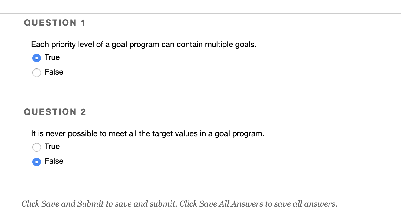Click the selected radio button in Question 2
This screenshot has width=401, height=212.
click(37, 162)
